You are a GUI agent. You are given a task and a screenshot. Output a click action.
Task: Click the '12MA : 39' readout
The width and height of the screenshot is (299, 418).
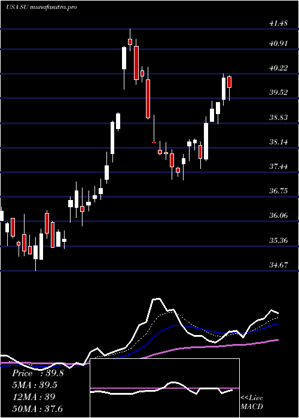(33, 397)
